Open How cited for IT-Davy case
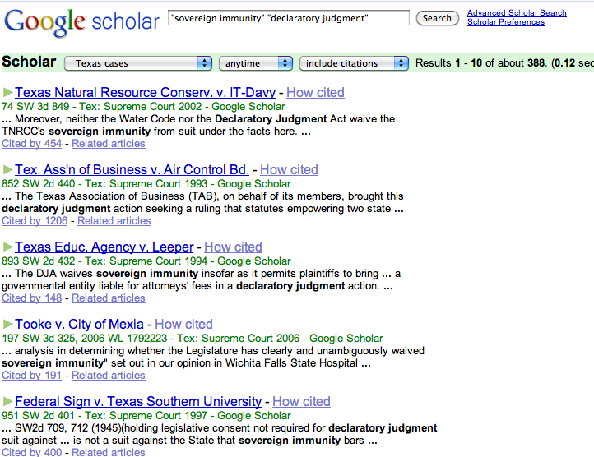 [x=315, y=92]
